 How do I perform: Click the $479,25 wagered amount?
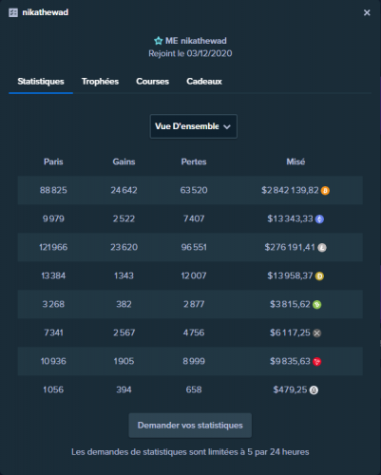point(291,389)
